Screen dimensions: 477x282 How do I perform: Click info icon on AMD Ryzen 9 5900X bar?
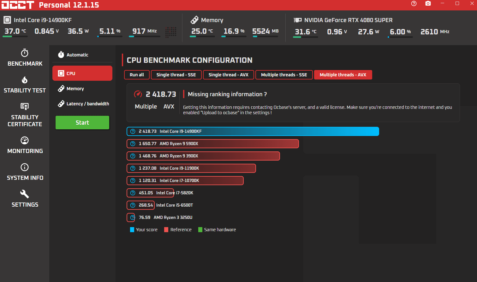[133, 144]
